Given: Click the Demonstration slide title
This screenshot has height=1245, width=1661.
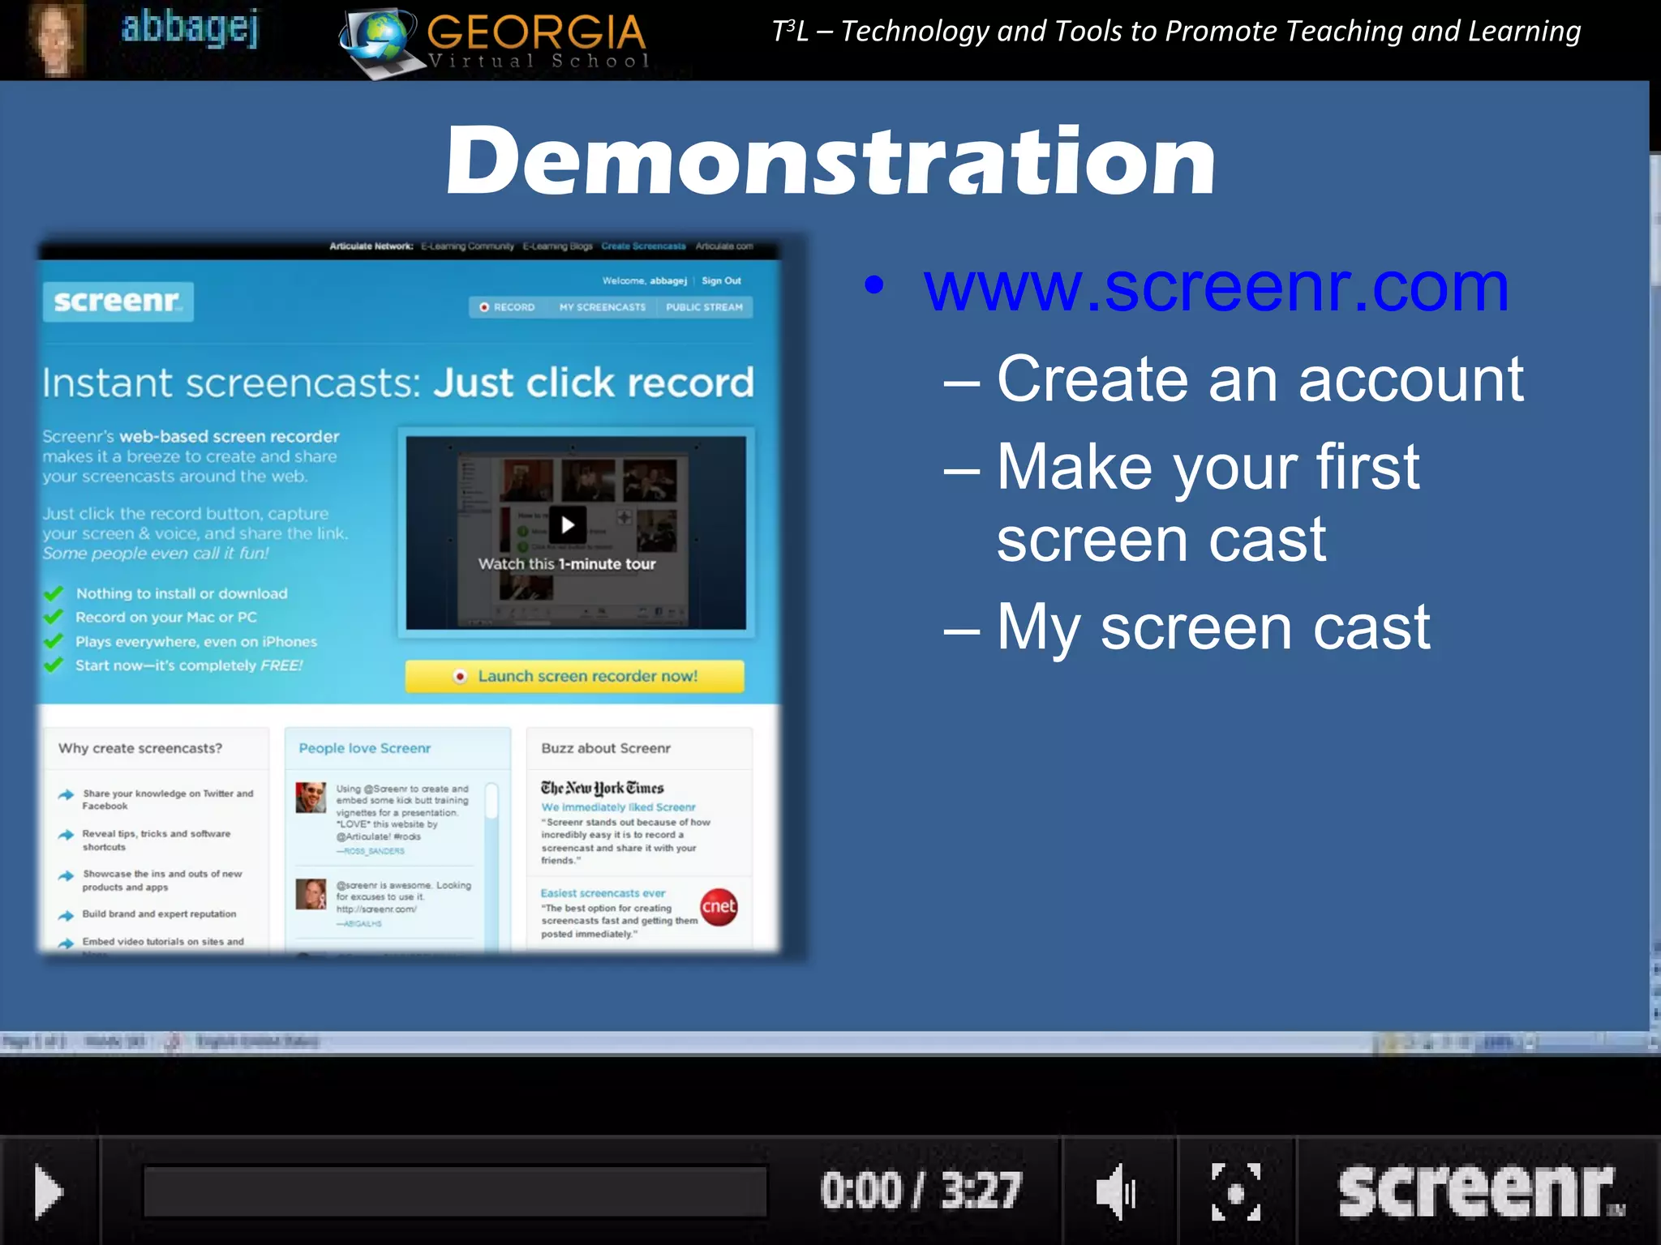Looking at the screenshot, I should [x=830, y=160].
